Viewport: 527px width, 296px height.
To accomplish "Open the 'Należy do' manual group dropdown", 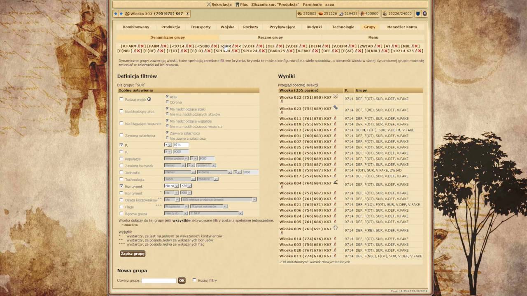I will tap(176, 213).
